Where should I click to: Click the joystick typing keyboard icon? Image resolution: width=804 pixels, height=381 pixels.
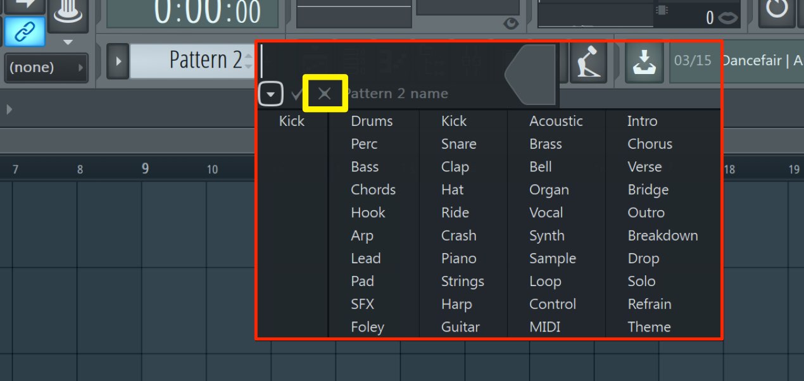click(67, 13)
